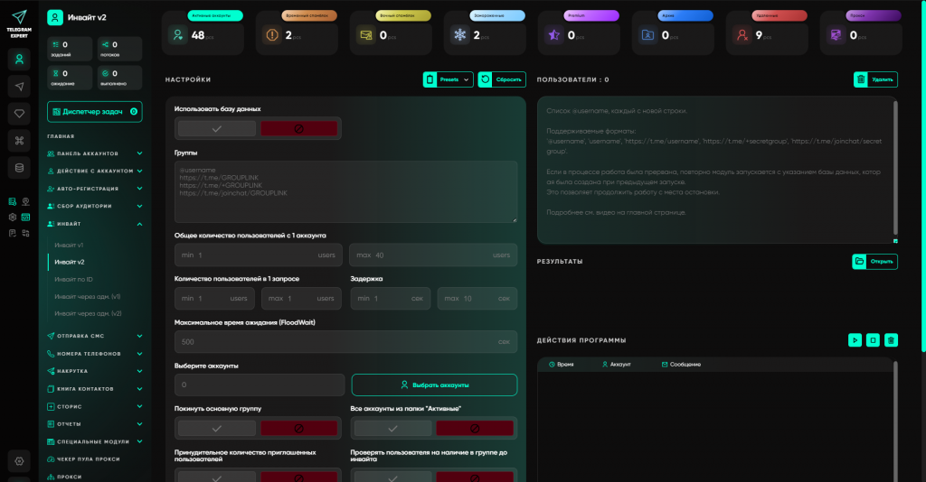The width and height of the screenshot is (926, 482).
Task: Enable the Использовать базу данных checkmark toggle
Action: point(217,129)
